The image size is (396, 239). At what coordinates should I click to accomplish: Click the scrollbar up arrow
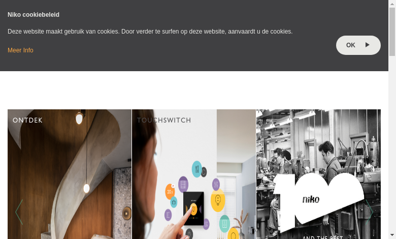pyautogui.click(x=392, y=4)
